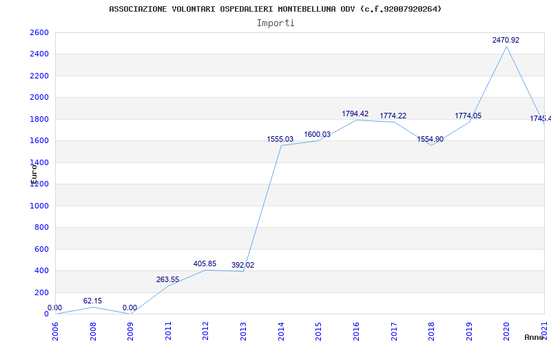
Task: Select the data label 62.15
Action: (92, 301)
